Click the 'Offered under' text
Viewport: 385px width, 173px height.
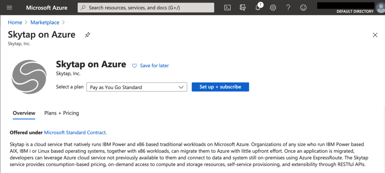(x=26, y=132)
